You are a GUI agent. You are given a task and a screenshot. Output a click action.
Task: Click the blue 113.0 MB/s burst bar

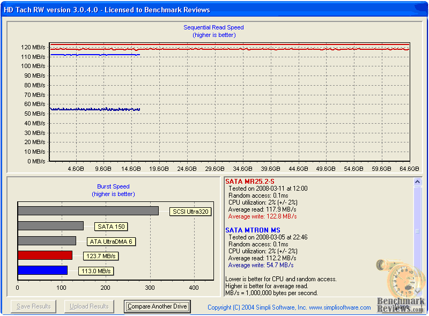(42, 270)
